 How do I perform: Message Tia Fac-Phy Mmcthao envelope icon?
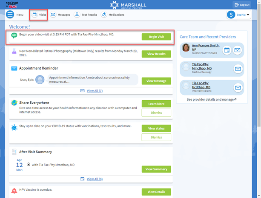click(238, 69)
